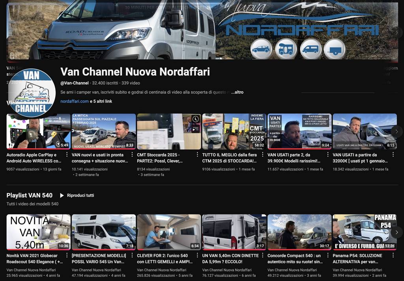Click channel name under Novità VAN 2021 video

click(31, 270)
